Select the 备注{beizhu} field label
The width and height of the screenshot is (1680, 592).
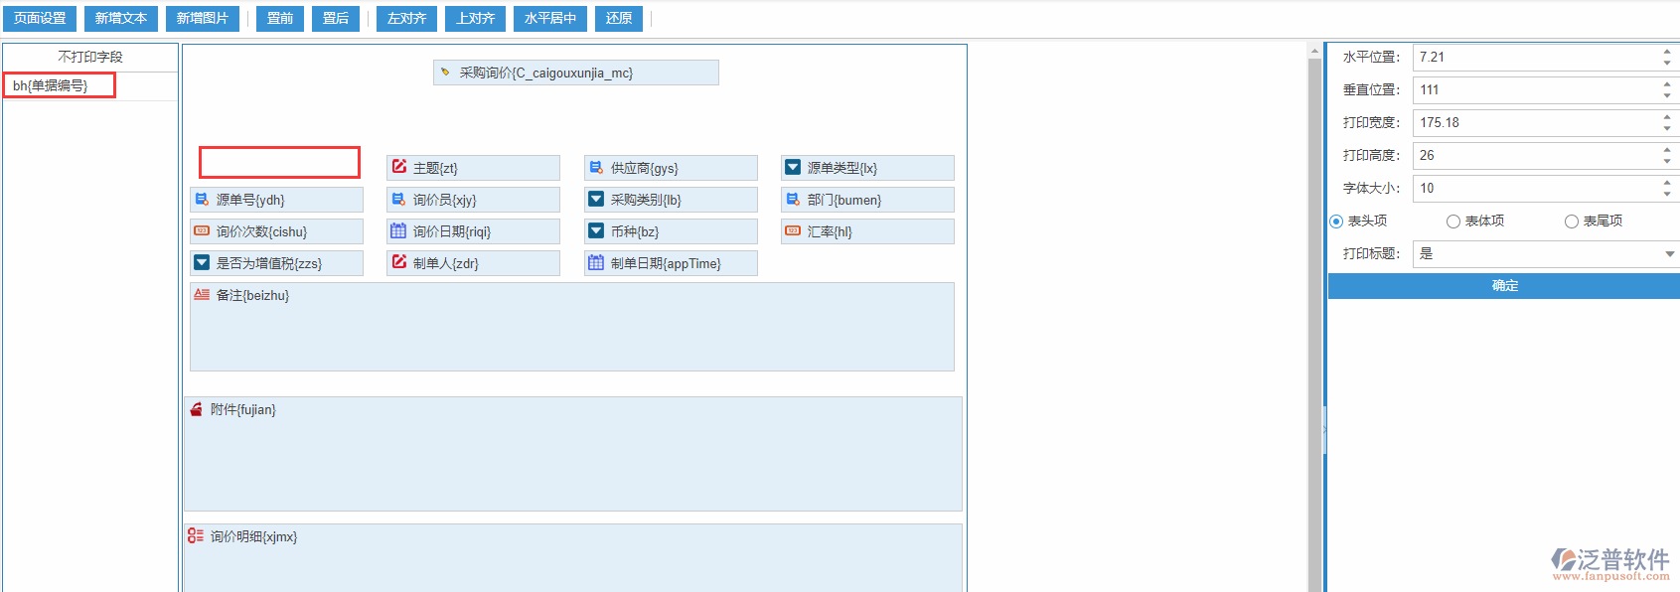(x=252, y=295)
